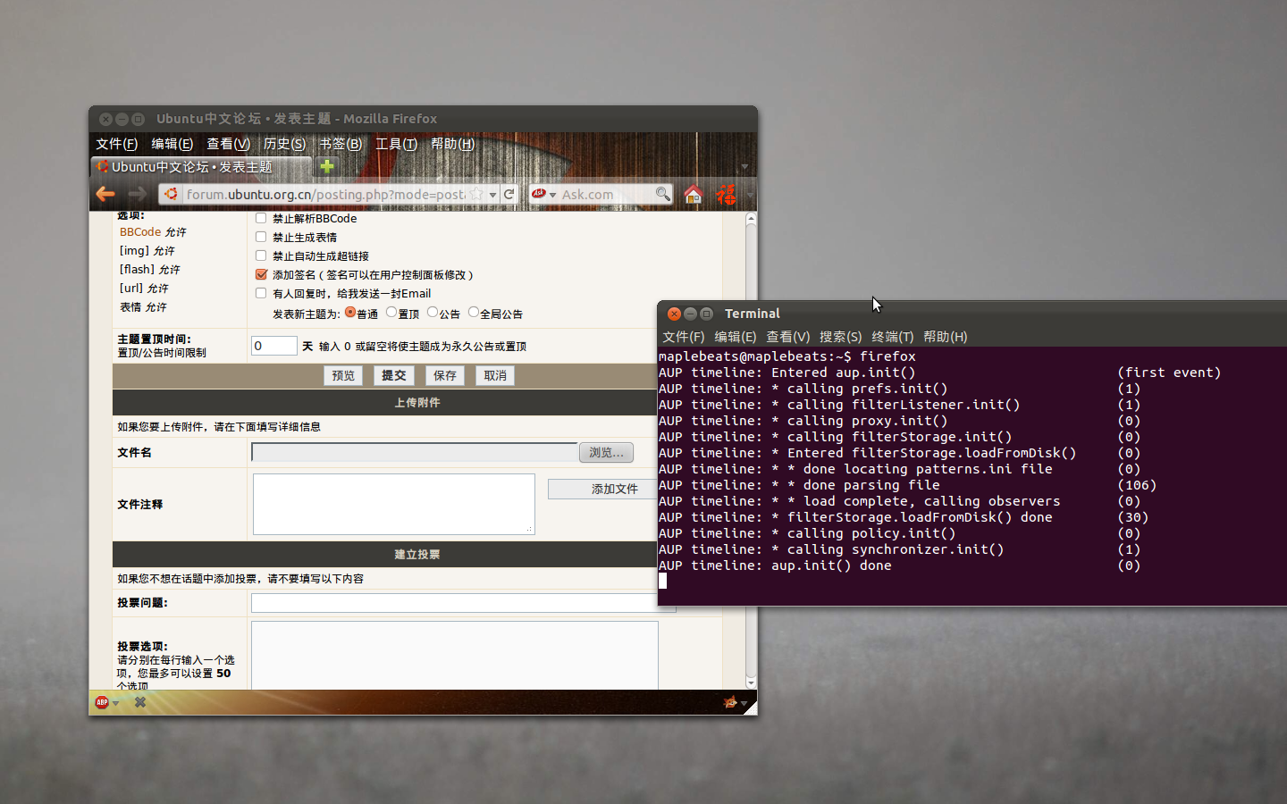Open Terminal 终端(T) menu
This screenshot has height=804, width=1287.
[x=892, y=337]
